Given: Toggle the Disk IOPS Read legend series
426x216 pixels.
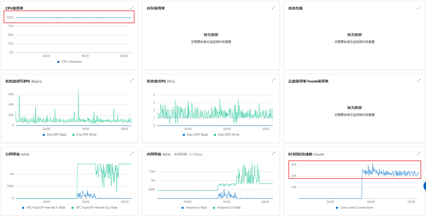Looking at the screenshot, I should click(x=195, y=135).
